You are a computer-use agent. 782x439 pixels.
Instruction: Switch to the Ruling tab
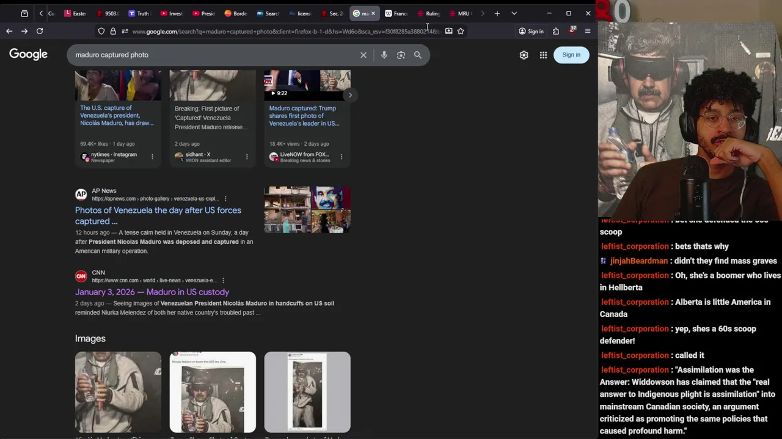click(428, 13)
